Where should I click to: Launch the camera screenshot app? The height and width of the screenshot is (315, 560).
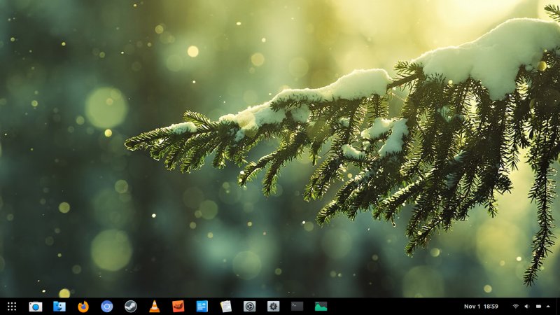(x=36, y=307)
